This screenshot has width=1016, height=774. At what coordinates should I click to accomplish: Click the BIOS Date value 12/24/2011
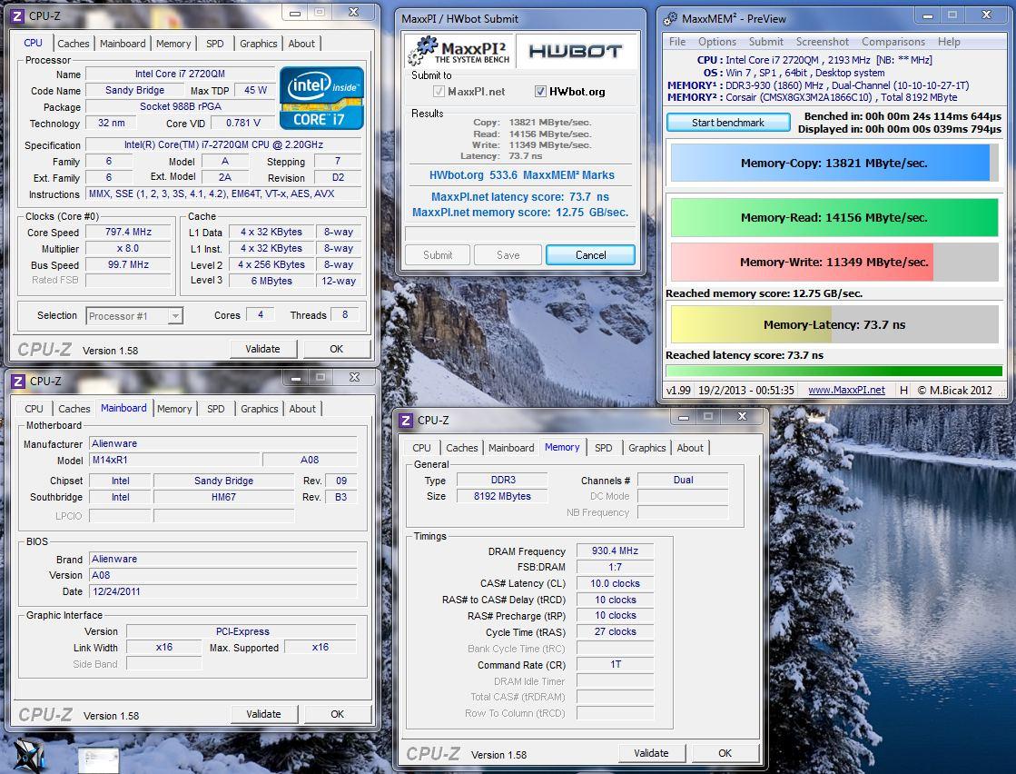222,591
